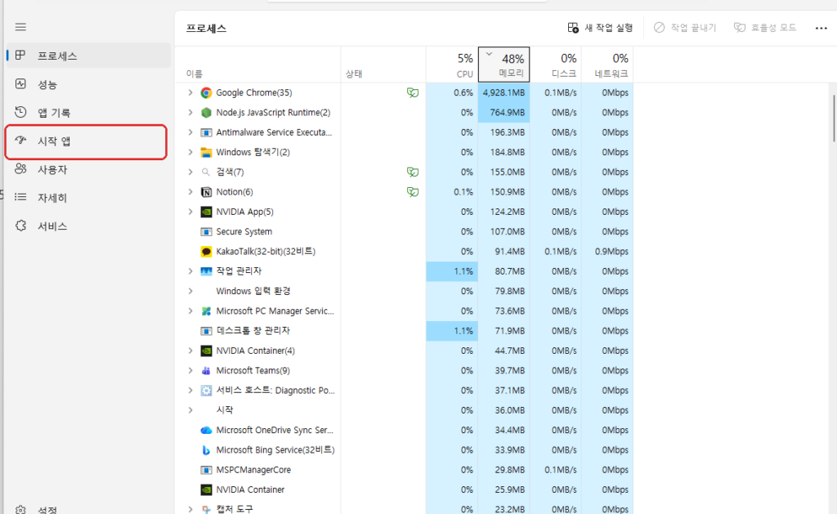Expand the Google Chrome(35) process group
837x514 pixels.
click(x=190, y=93)
